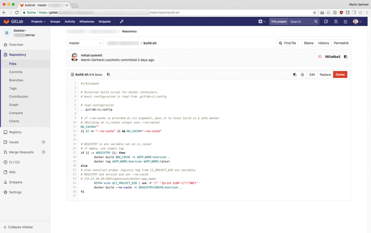Click the Blame button
The width and height of the screenshot is (371, 233).
pyautogui.click(x=309, y=43)
